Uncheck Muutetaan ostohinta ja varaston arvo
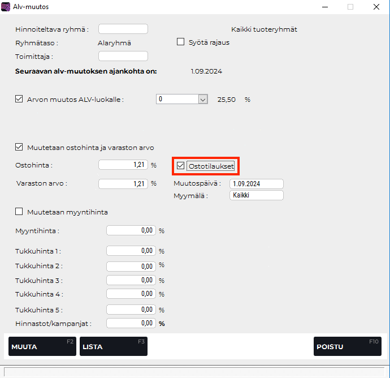This screenshot has width=390, height=378. [x=19, y=148]
